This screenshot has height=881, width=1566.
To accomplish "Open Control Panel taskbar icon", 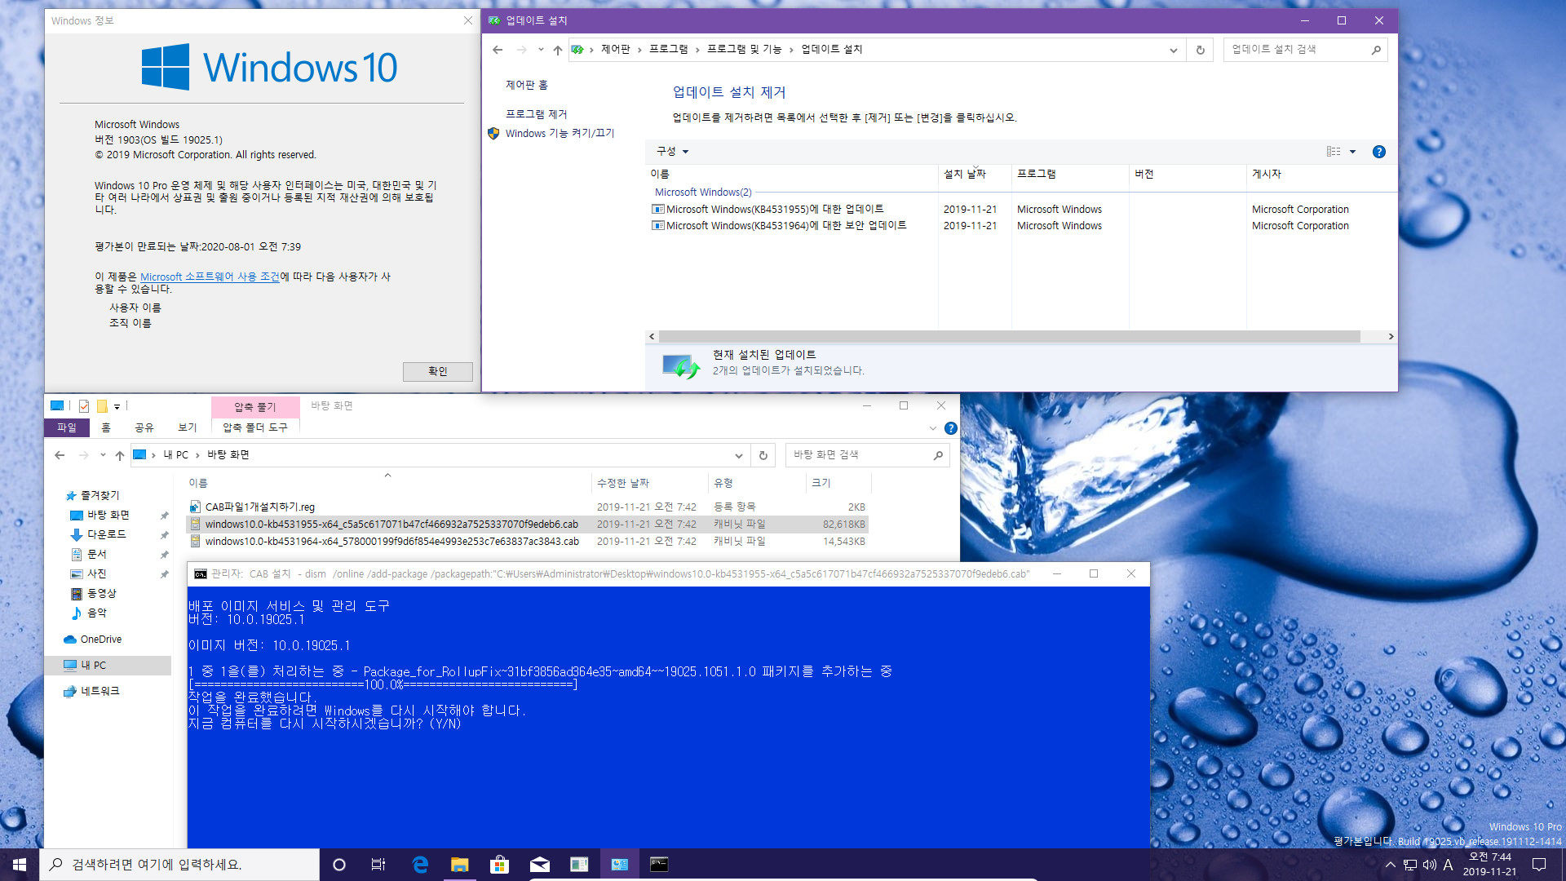I will click(619, 865).
